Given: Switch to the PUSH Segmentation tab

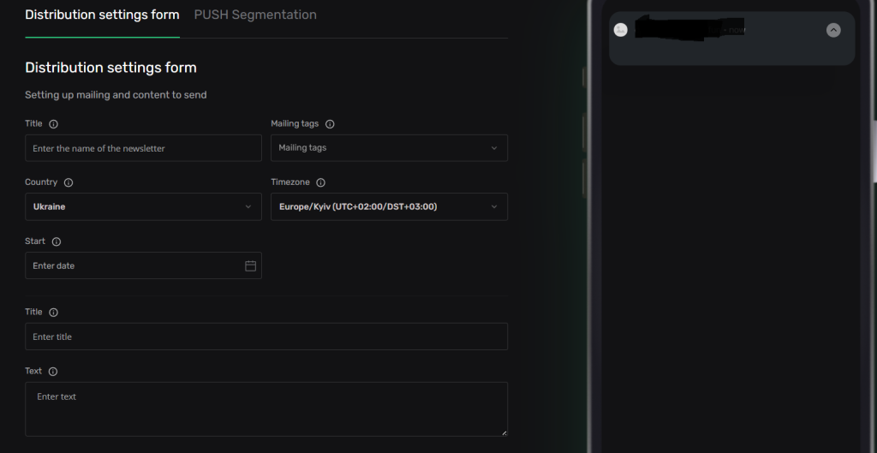Looking at the screenshot, I should [x=255, y=15].
